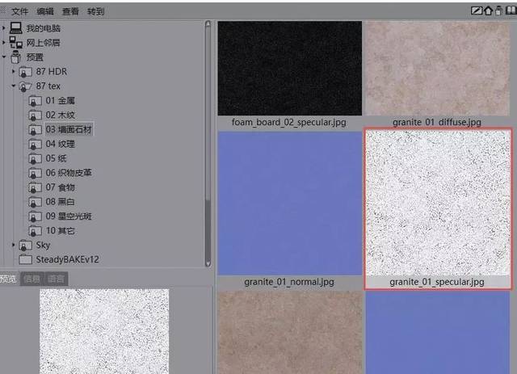The image size is (517, 374).
Task: Select the SteadyBAKEv12 folder
Action: 59,259
